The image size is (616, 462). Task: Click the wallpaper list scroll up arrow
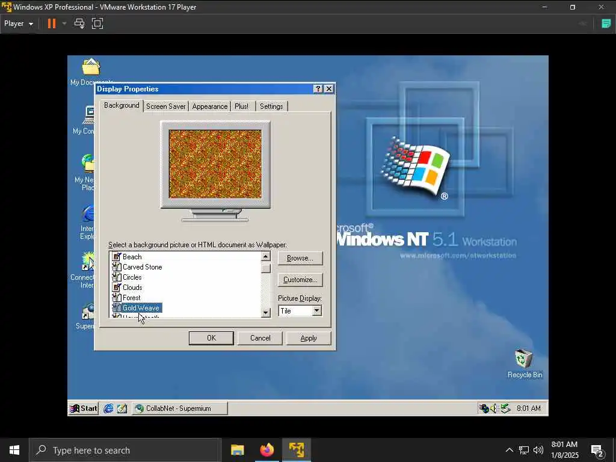click(266, 256)
